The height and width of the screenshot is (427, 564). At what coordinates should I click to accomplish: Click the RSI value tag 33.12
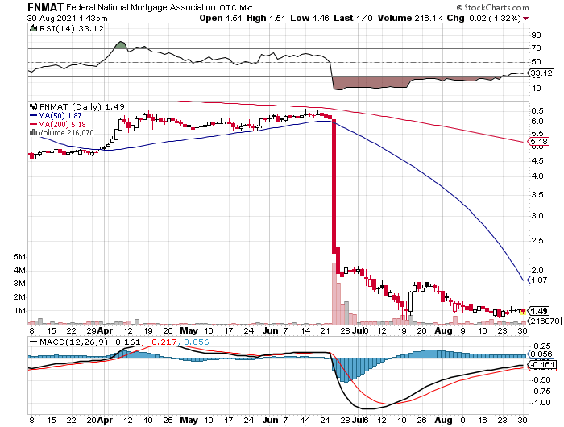pyautogui.click(x=541, y=73)
